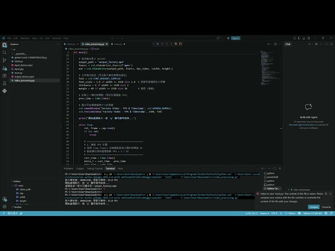Switch to the Debug Console tab
Viewport: 335px width, 251px height.
point(95,168)
